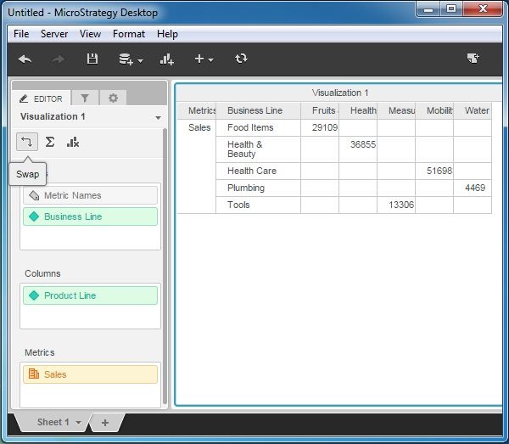The height and width of the screenshot is (444, 509).
Task: Open the Filter tab in editor panel
Action: pyautogui.click(x=85, y=98)
